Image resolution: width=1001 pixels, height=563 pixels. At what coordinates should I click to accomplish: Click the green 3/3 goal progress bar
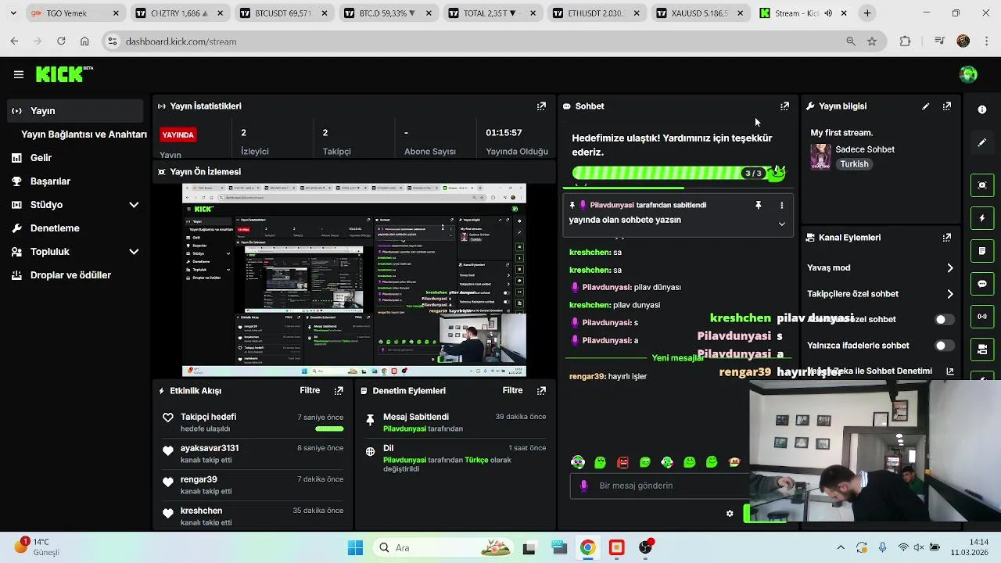[678, 173]
